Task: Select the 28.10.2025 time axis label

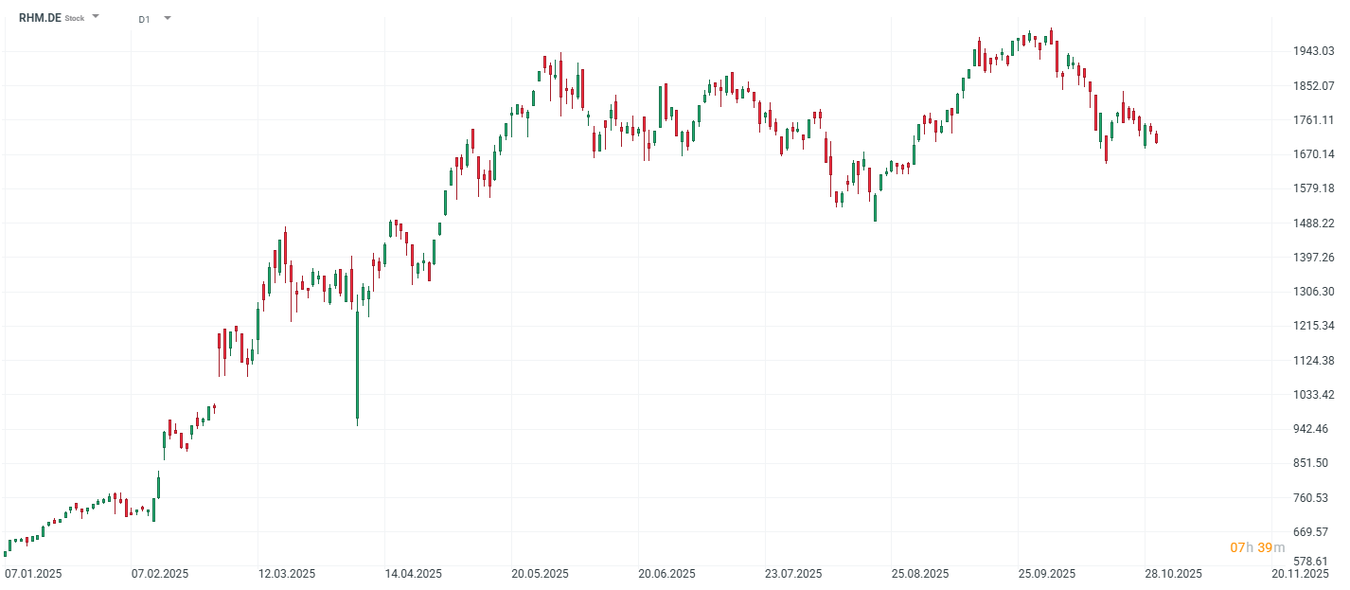Action: 1173,574
